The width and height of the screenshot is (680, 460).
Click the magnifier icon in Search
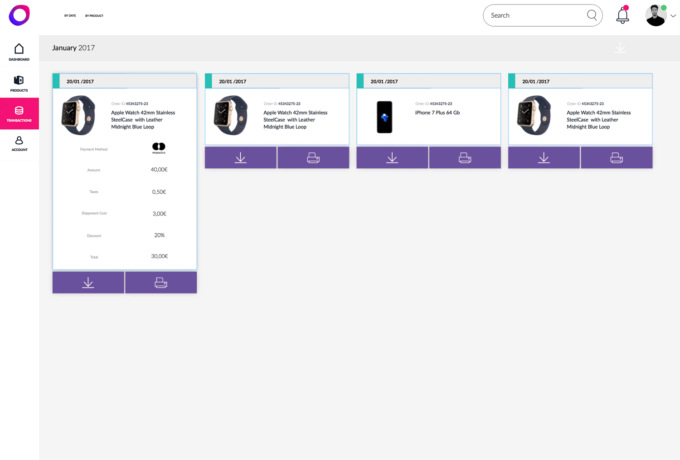592,15
